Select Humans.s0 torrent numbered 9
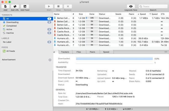 coord(111,38)
